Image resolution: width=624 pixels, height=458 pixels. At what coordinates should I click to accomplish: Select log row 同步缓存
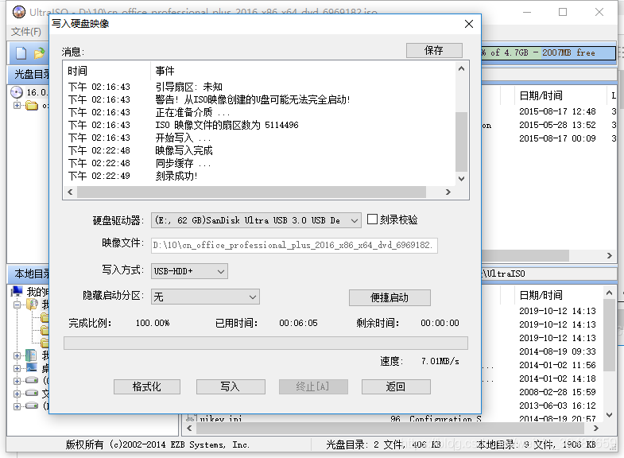click(x=183, y=164)
